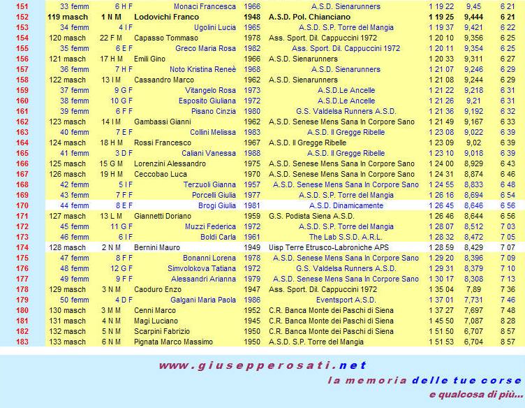Click Brogi Giulia name
The width and height of the screenshot is (525, 408).
click(217, 205)
